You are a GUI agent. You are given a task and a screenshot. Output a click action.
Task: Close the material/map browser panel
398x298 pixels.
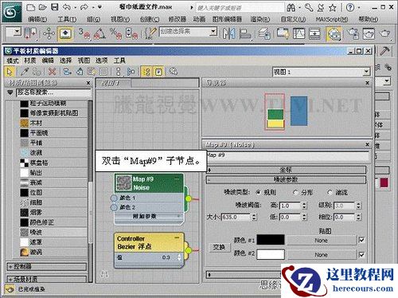(88, 83)
